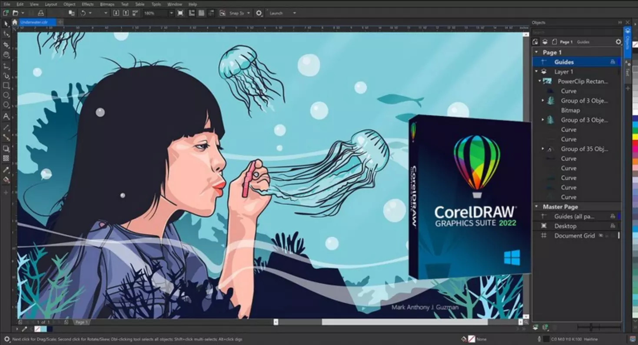The height and width of the screenshot is (345, 638).
Task: Toggle Document Grid visibility eye
Action: [x=601, y=235]
